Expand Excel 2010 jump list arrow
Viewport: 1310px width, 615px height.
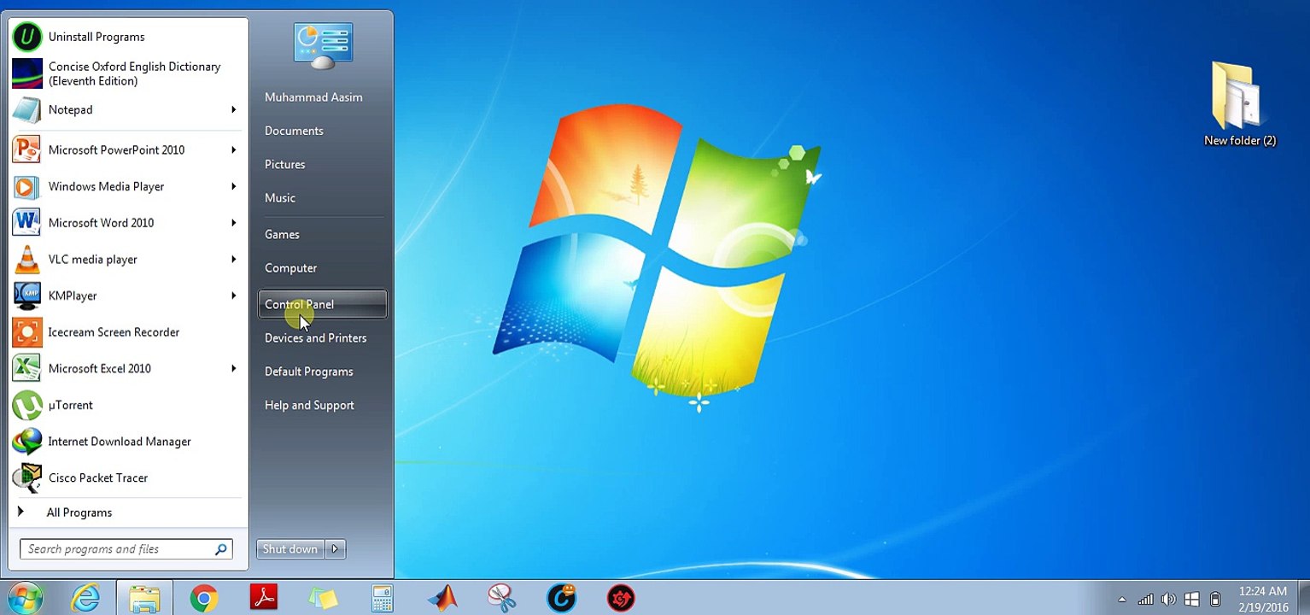click(x=233, y=369)
